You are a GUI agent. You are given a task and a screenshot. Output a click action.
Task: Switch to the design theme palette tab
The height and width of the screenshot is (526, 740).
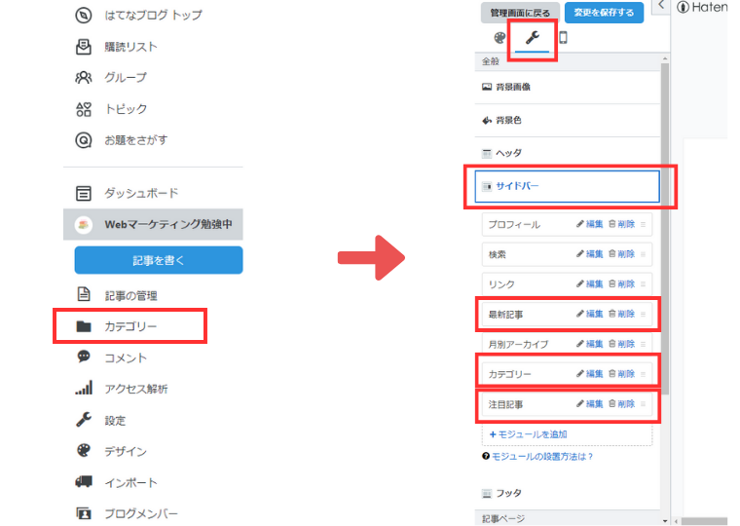tap(499, 38)
